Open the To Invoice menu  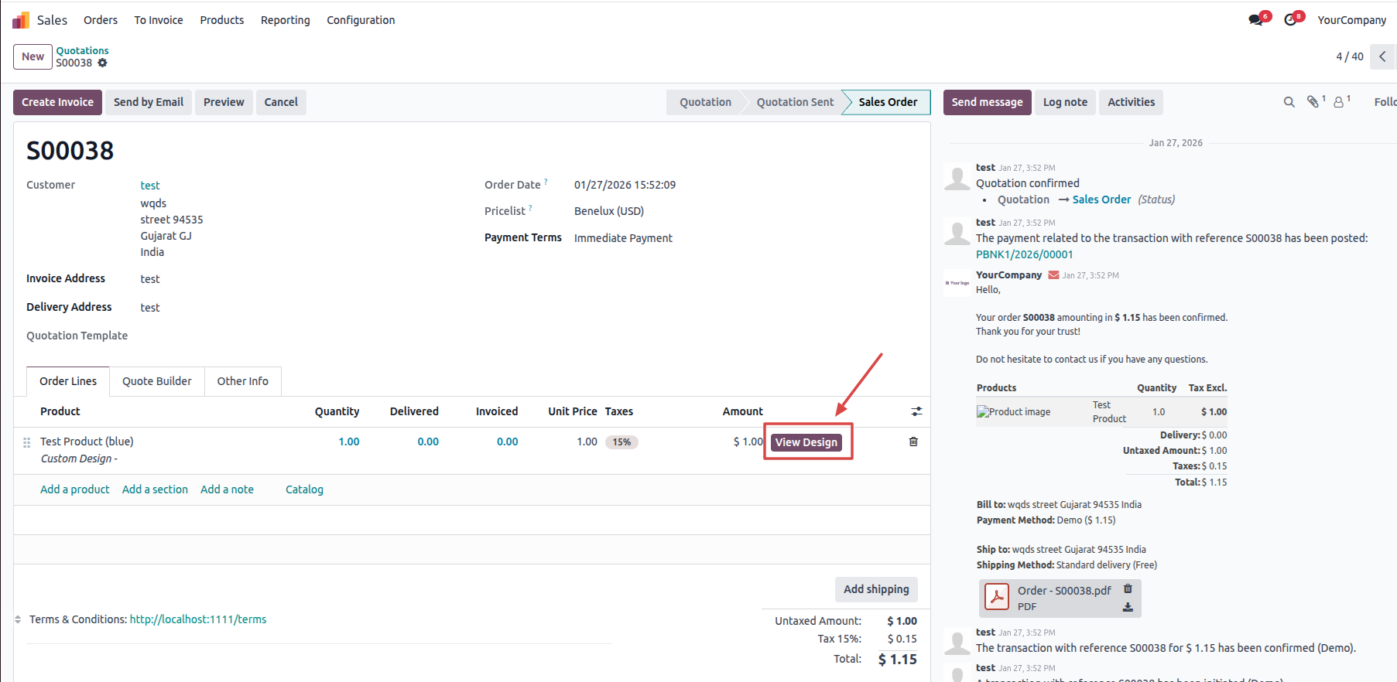pyautogui.click(x=159, y=20)
